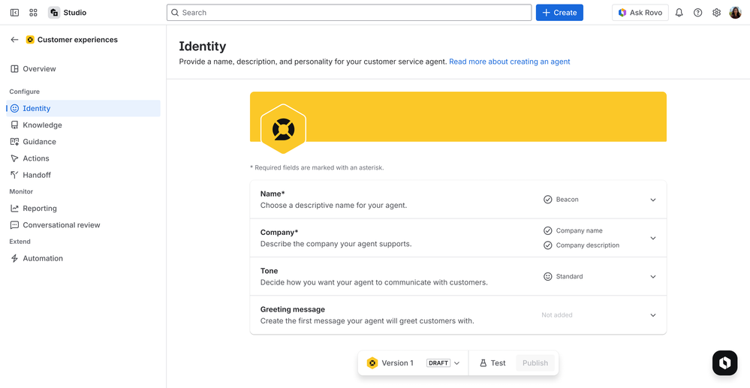Expand the Greeting message section
The height and width of the screenshot is (388, 750).
point(652,315)
